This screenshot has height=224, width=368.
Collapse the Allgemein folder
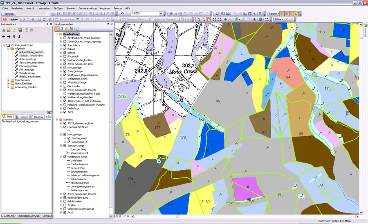[x=8, y=49]
